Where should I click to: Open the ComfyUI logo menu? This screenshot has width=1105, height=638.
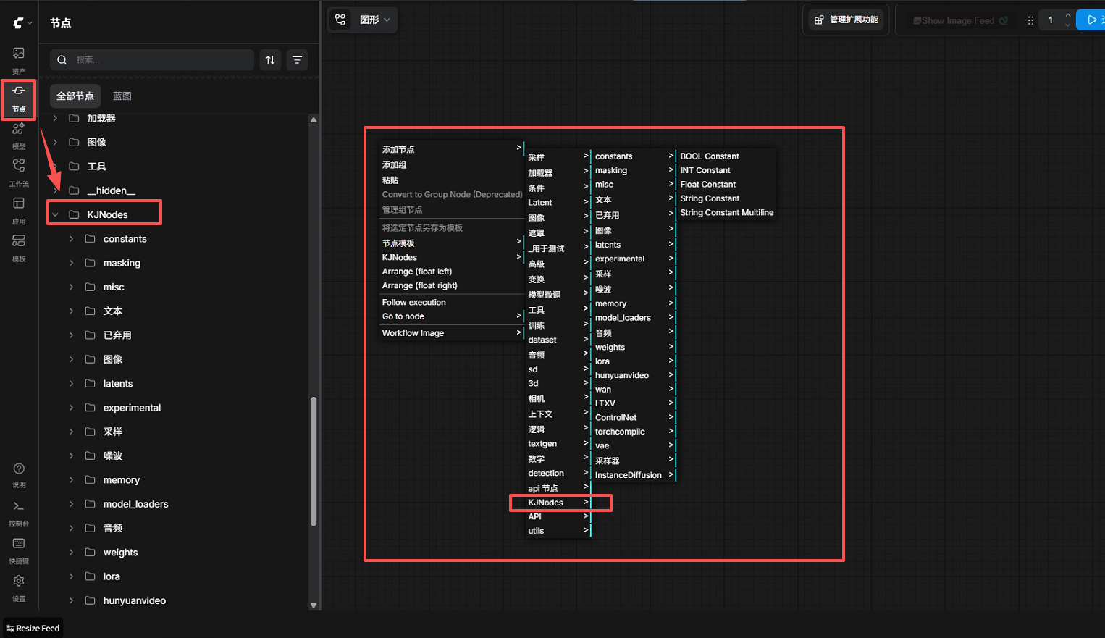click(22, 23)
